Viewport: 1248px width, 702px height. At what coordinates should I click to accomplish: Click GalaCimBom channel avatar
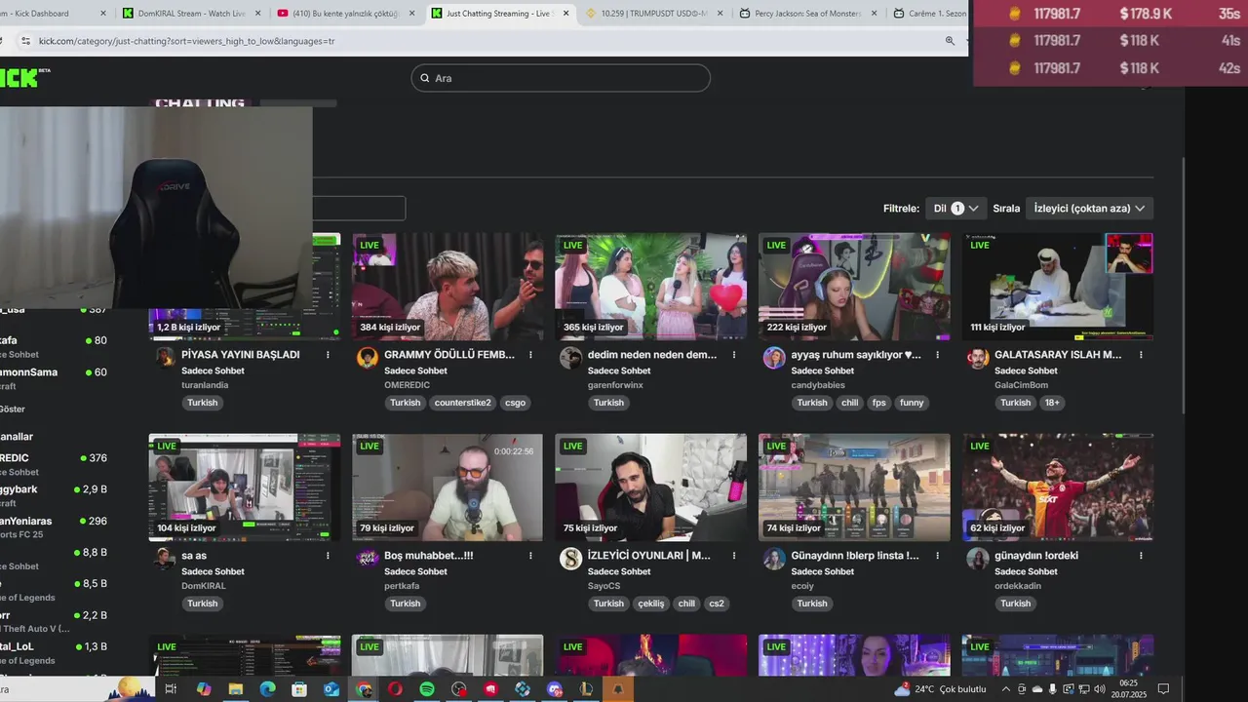tap(978, 358)
